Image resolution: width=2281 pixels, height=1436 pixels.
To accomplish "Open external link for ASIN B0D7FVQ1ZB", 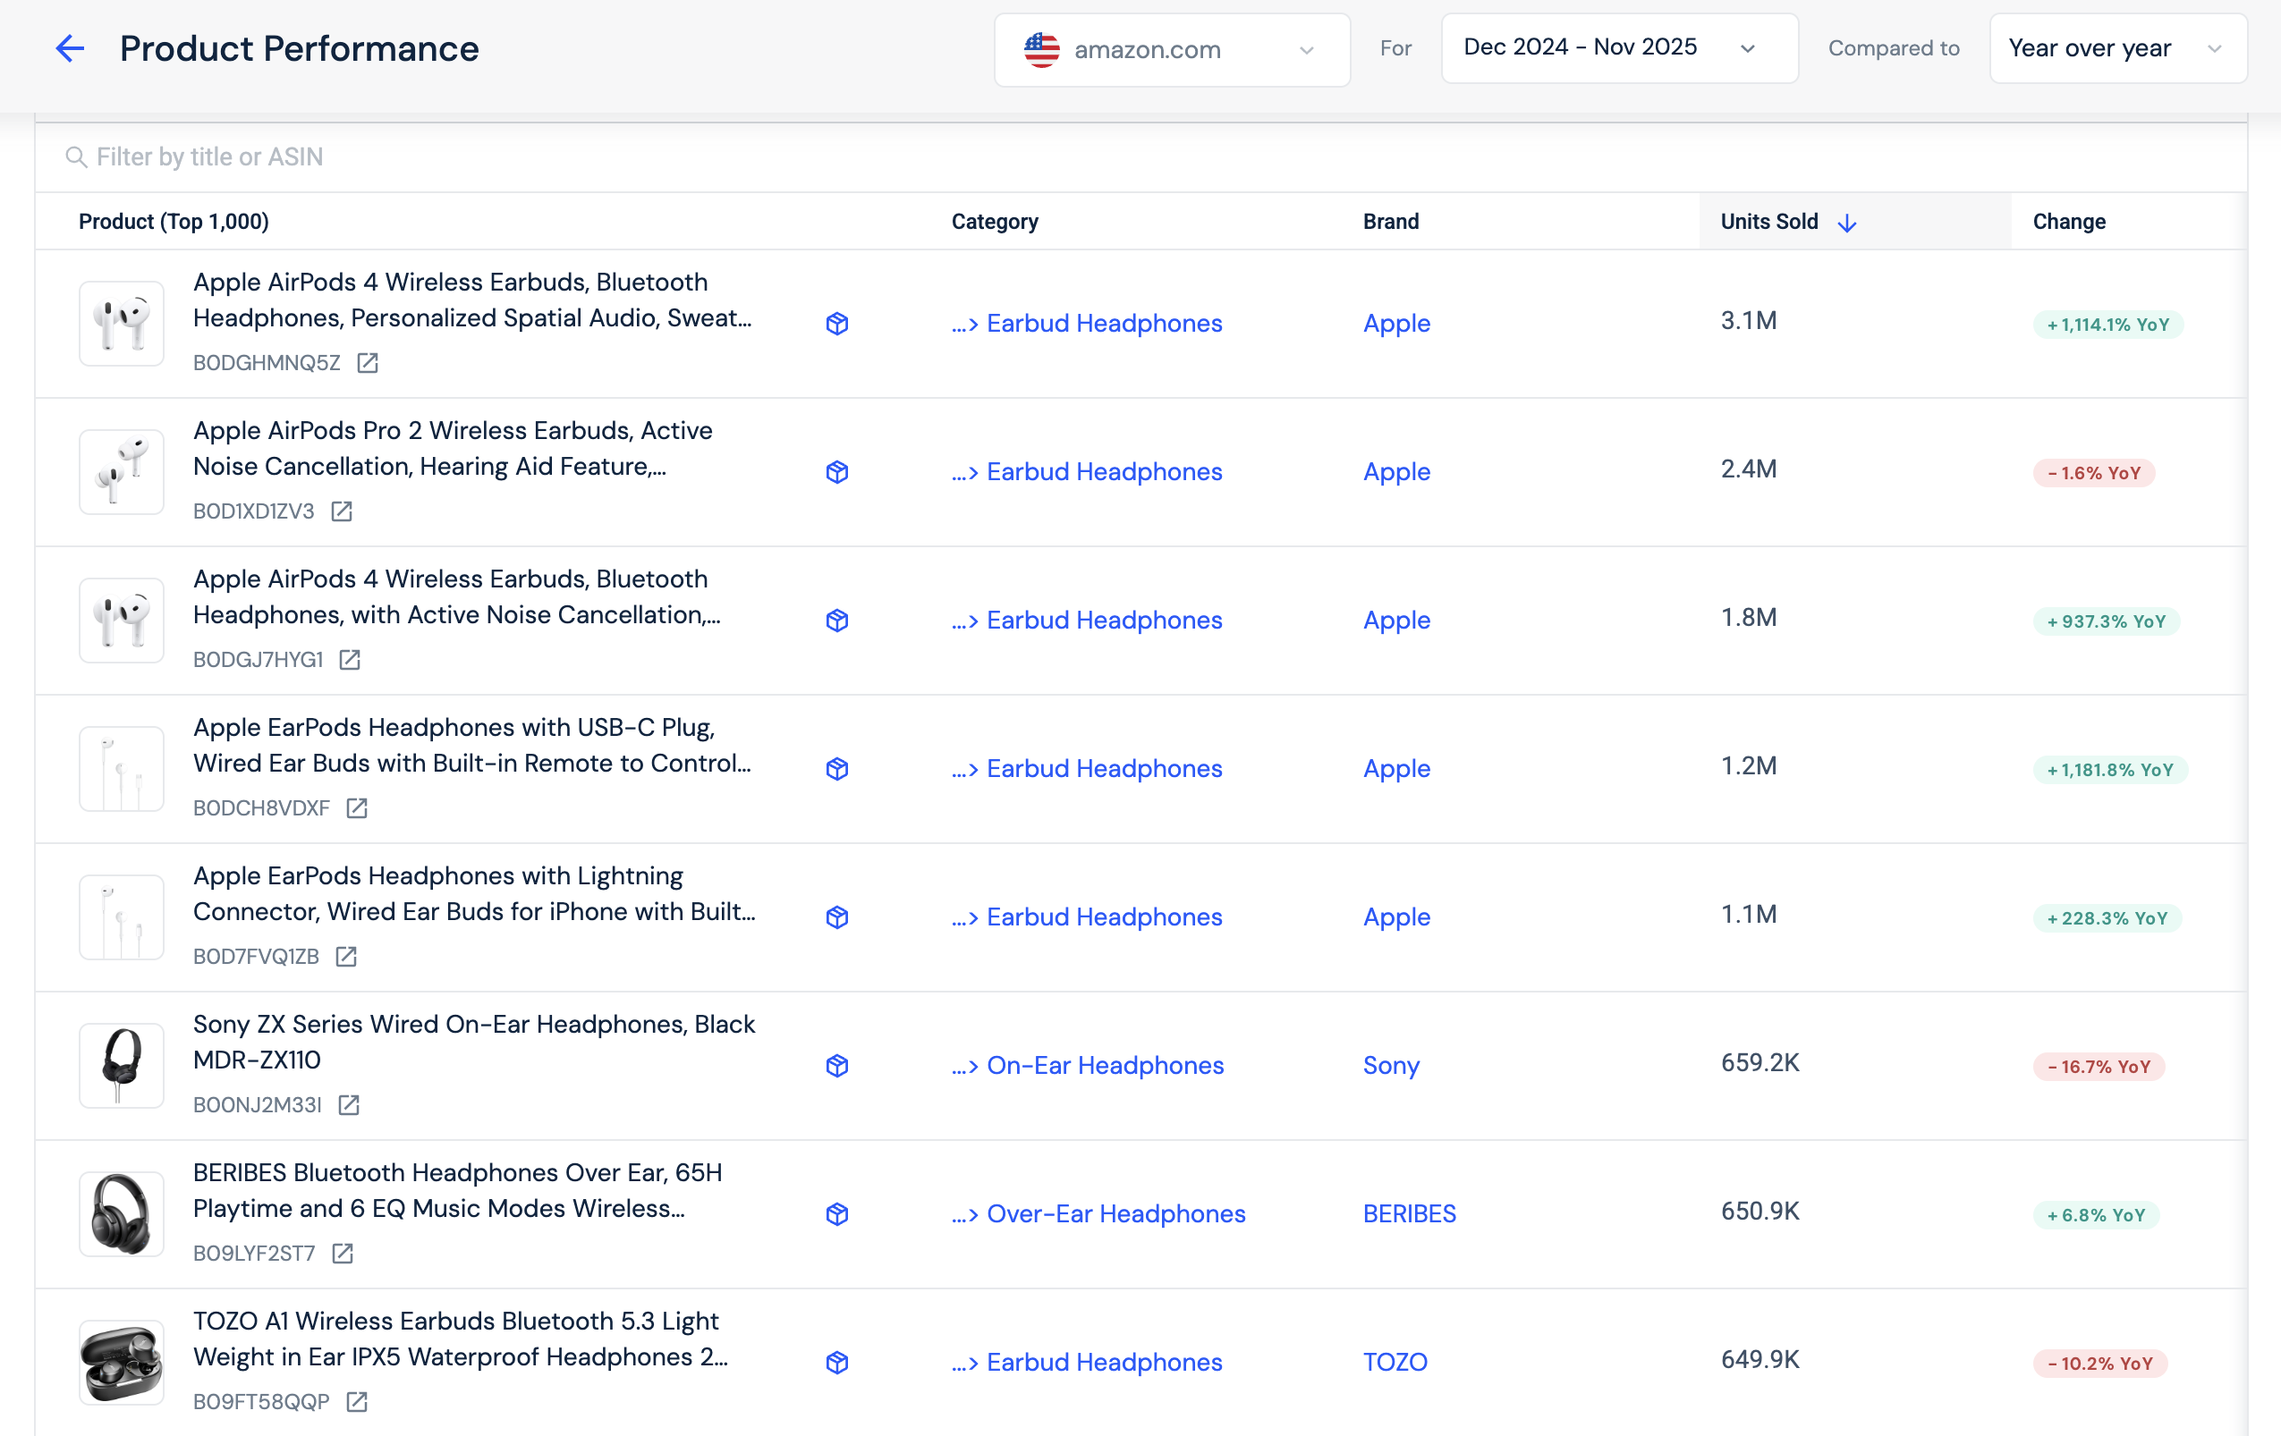I will click(347, 957).
